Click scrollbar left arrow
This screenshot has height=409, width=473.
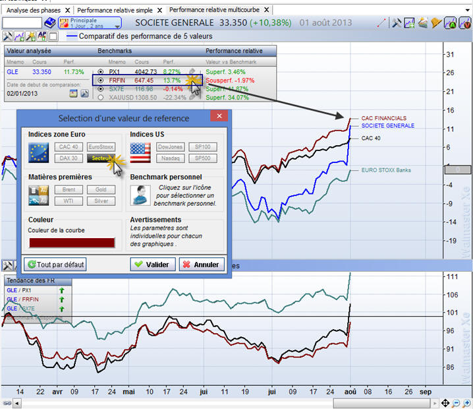click(x=17, y=403)
